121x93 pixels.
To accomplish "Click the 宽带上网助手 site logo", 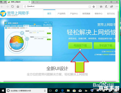I will 15,13.
